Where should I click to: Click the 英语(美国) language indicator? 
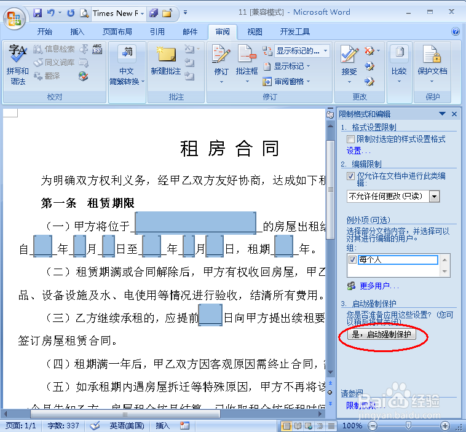127,425
